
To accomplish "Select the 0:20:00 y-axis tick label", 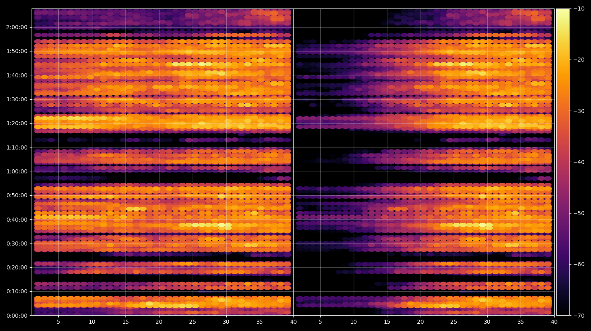I will point(17,267).
